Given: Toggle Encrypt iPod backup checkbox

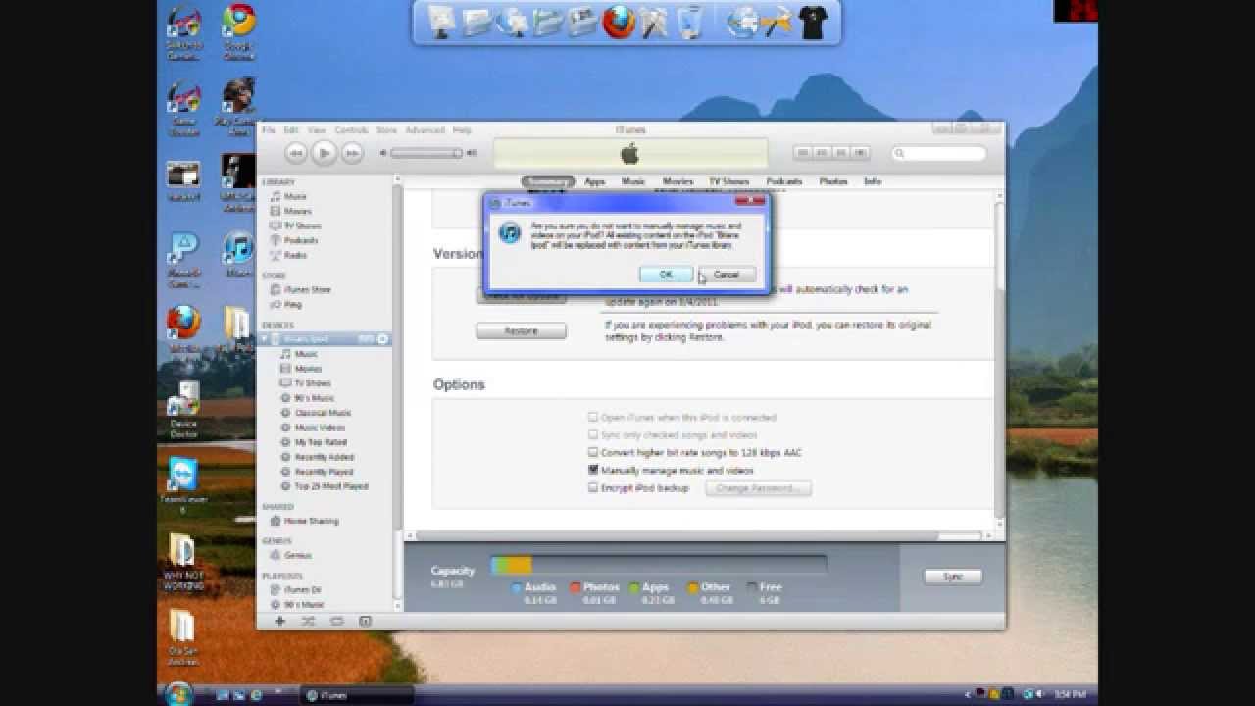Looking at the screenshot, I should pos(593,488).
